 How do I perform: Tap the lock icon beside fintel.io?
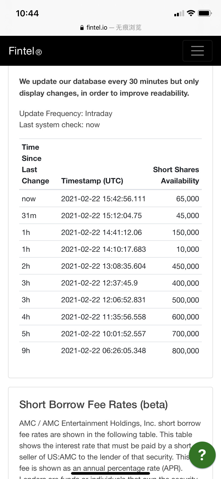tap(82, 28)
